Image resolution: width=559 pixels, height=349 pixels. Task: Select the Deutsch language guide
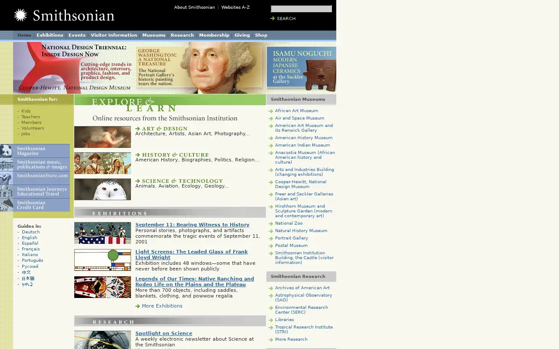coord(31,232)
